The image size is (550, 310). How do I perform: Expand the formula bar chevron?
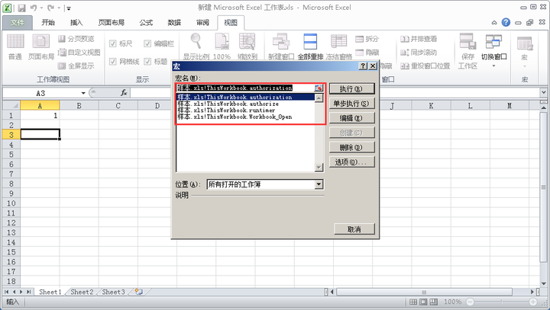click(x=543, y=93)
